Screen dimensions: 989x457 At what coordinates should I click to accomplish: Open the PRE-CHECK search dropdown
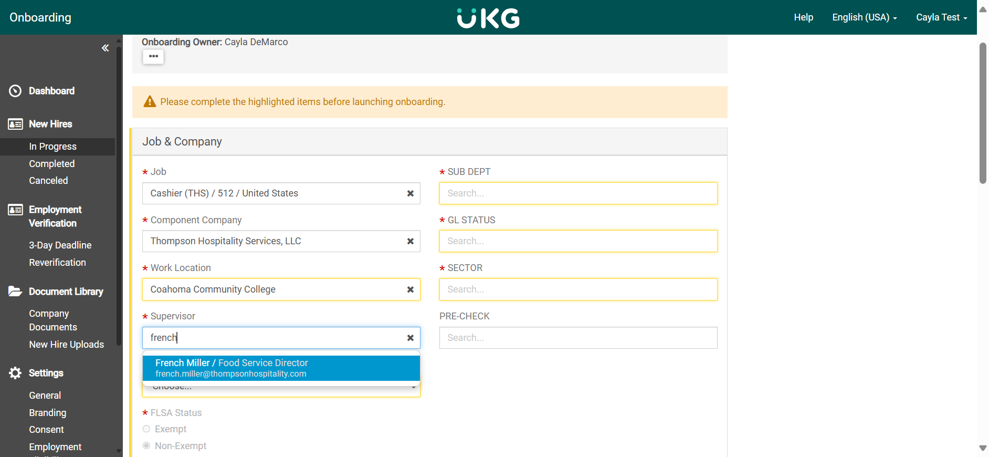[578, 338]
